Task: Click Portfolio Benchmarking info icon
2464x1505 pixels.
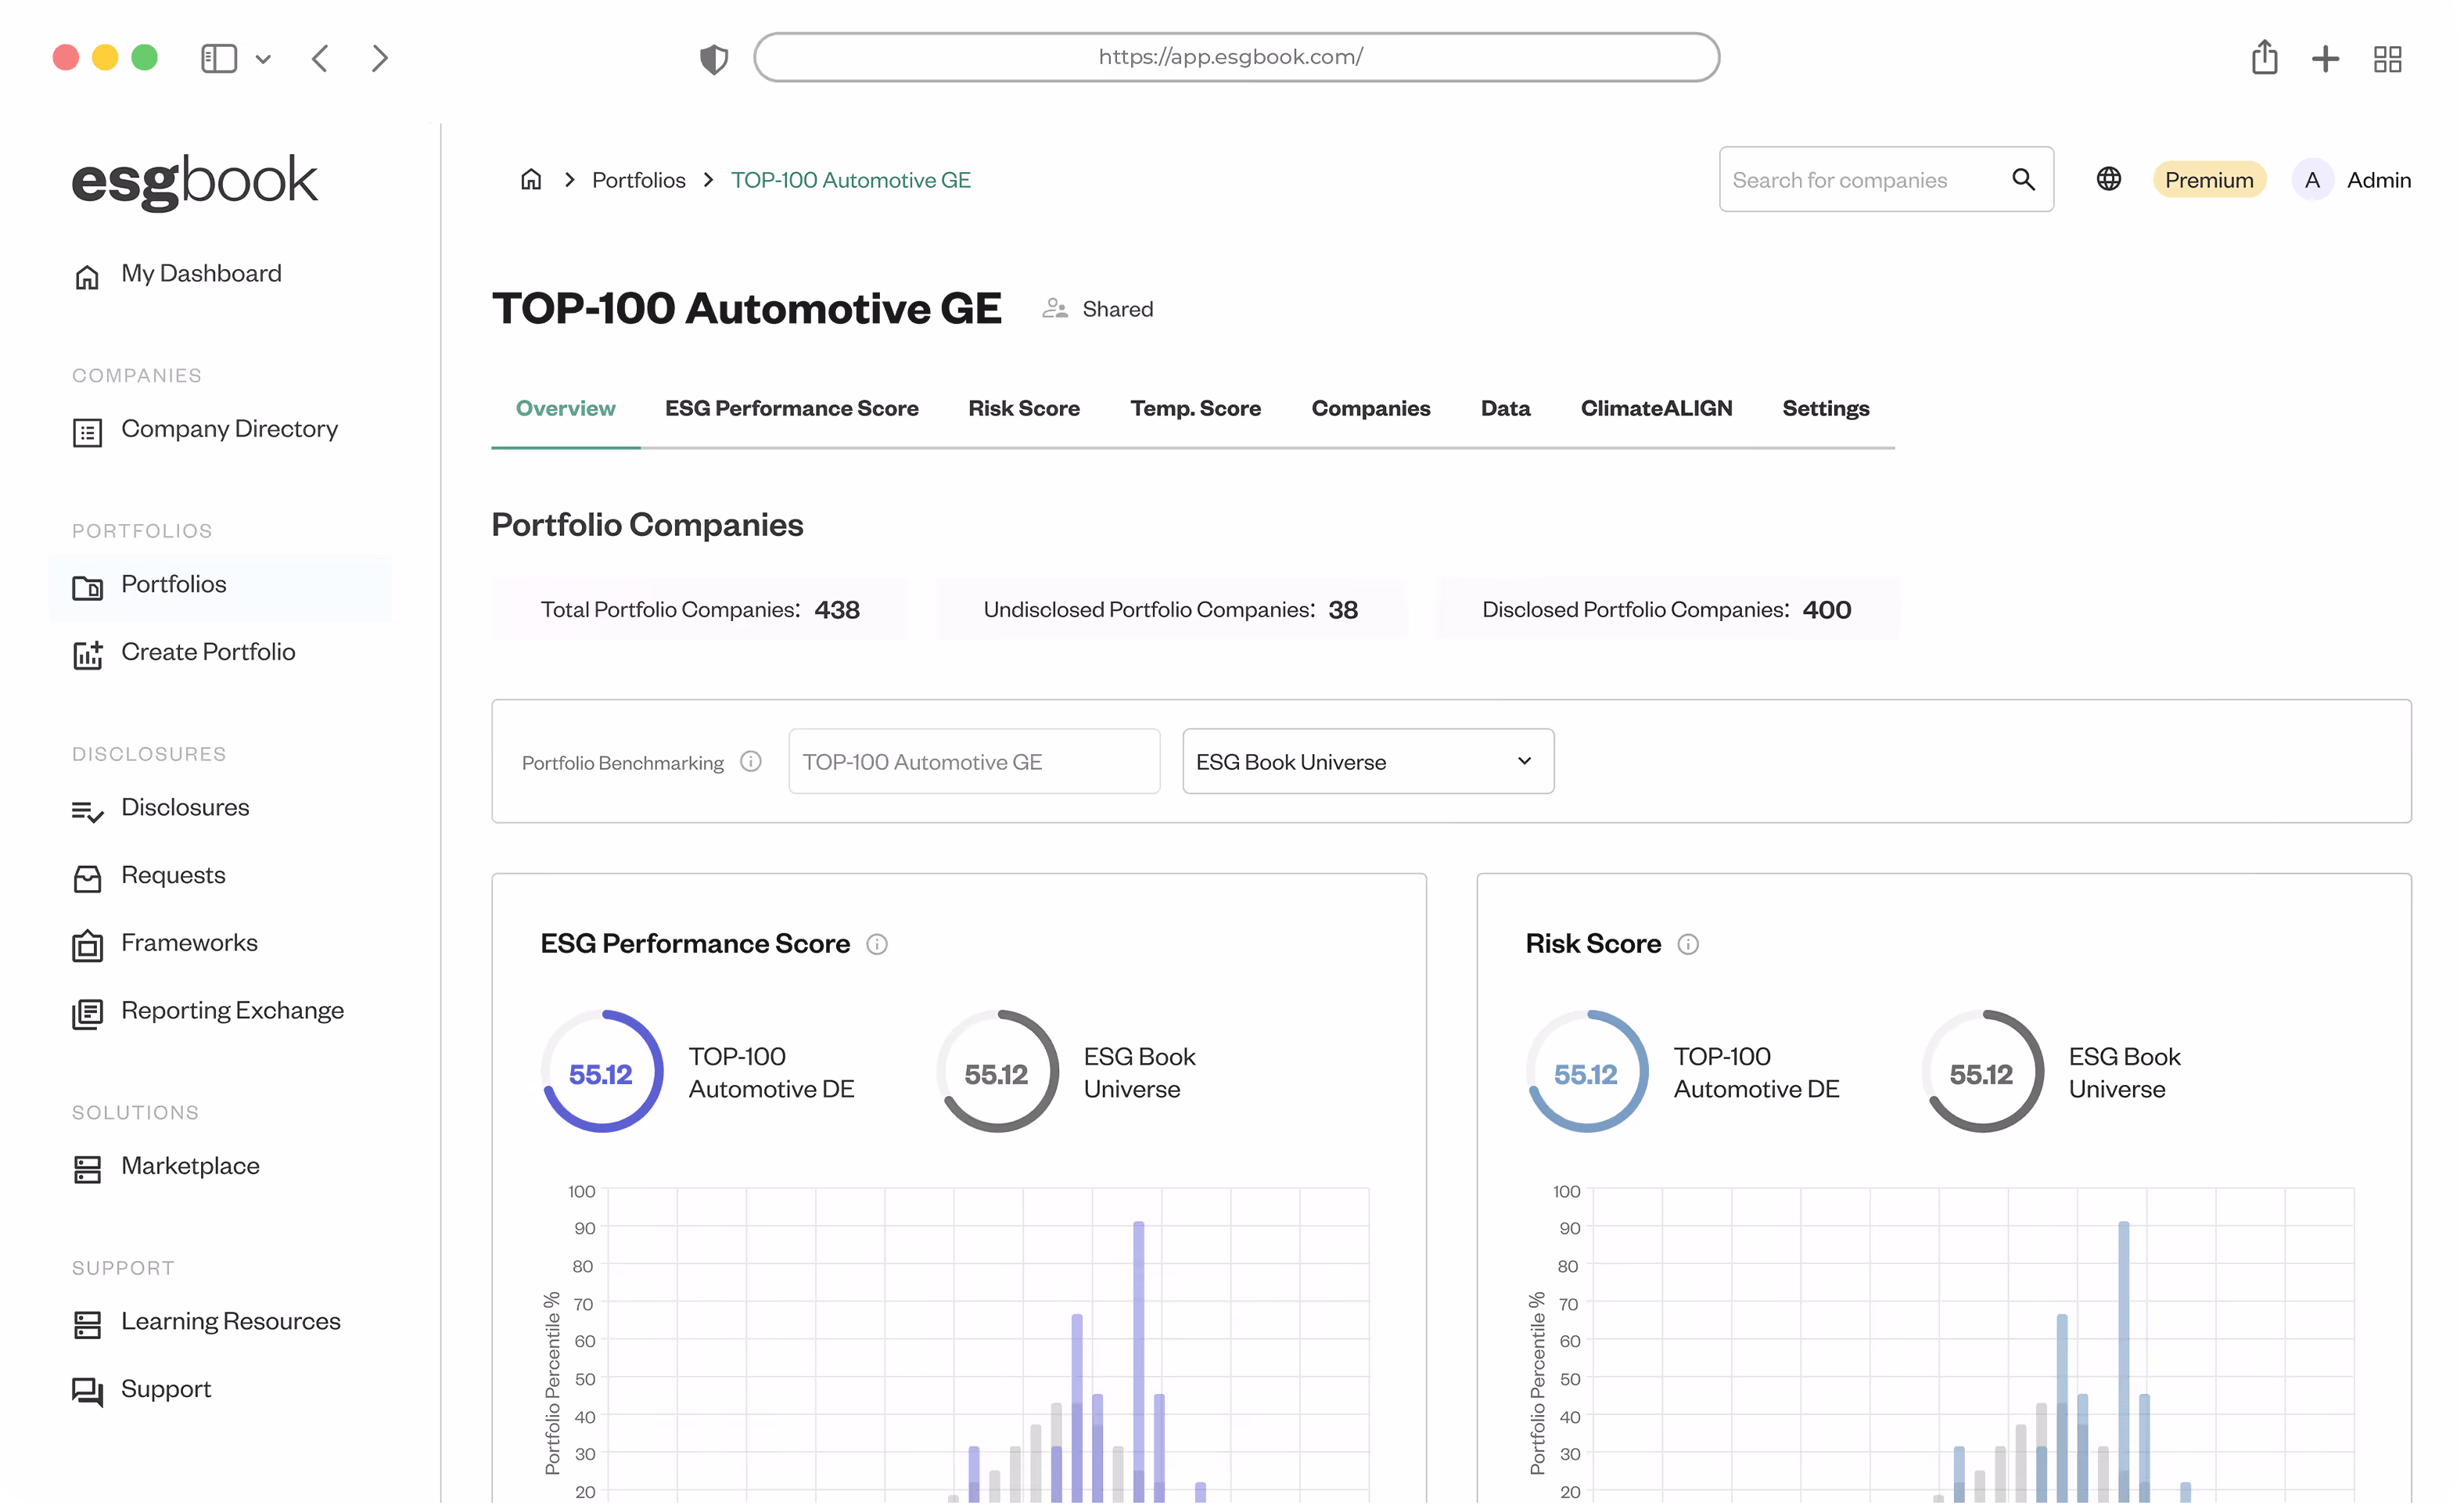Action: (750, 762)
